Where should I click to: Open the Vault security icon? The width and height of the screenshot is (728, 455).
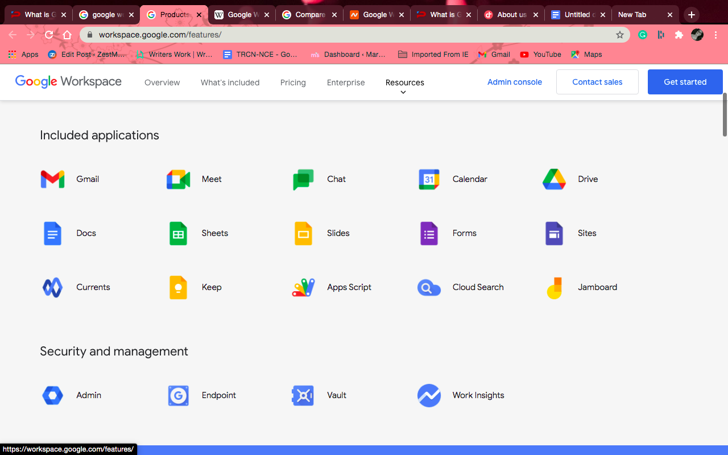(x=303, y=395)
